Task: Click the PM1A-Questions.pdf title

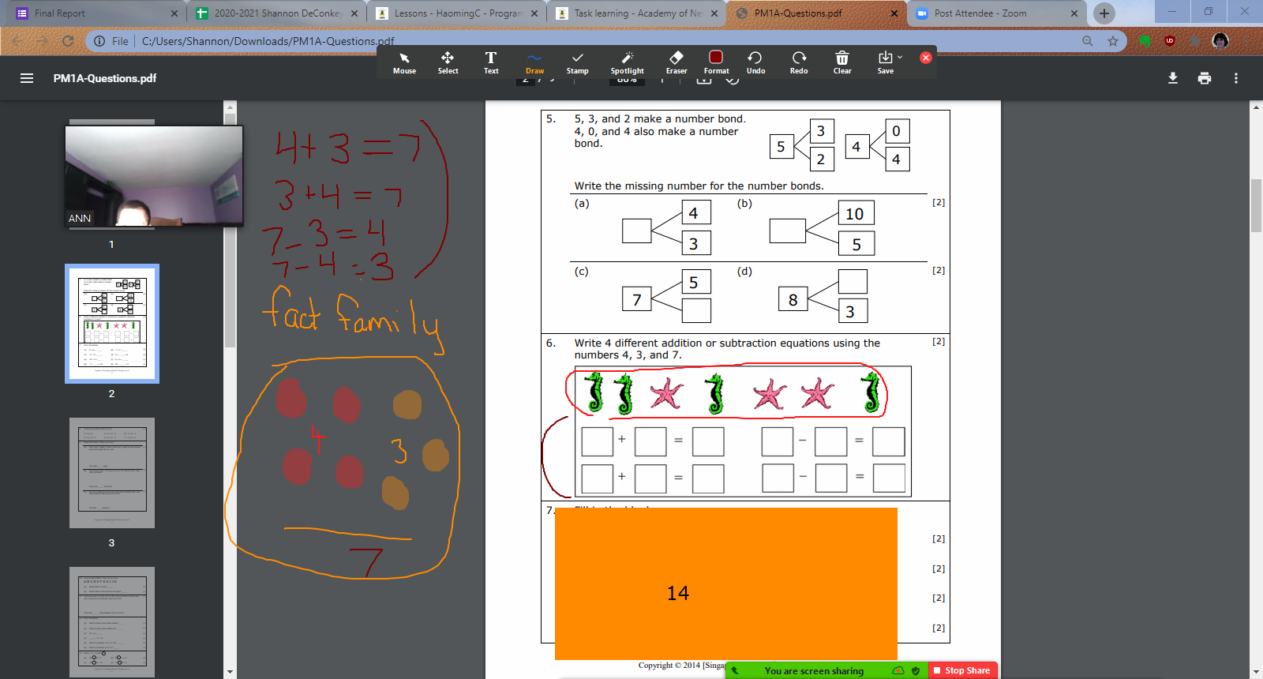Action: (x=105, y=78)
